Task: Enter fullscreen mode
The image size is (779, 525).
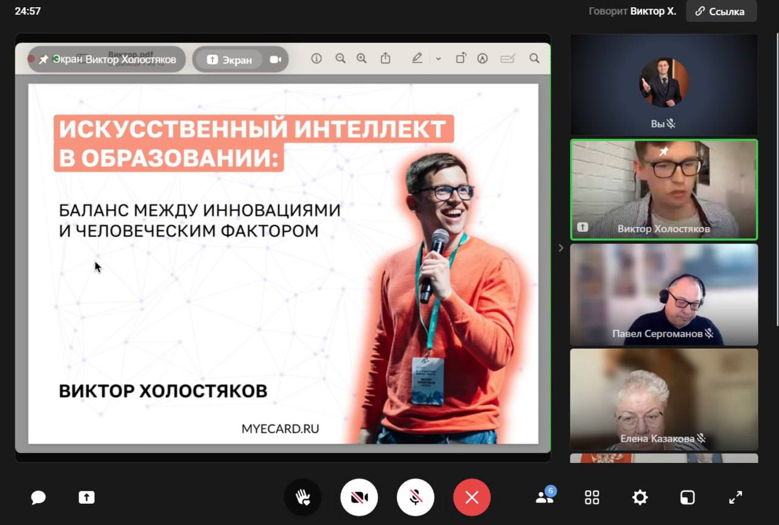Action: (735, 498)
